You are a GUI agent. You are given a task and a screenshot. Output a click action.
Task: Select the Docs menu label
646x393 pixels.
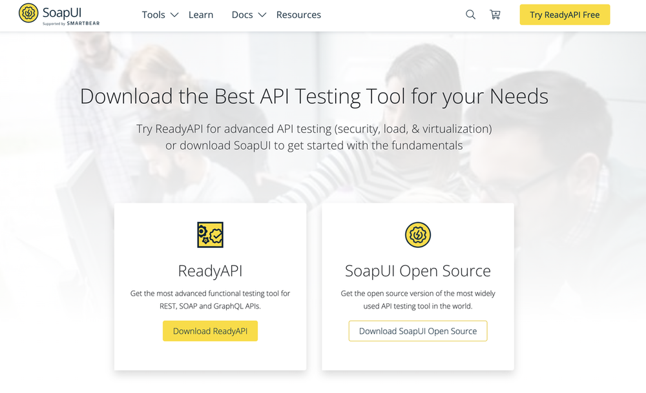click(242, 15)
